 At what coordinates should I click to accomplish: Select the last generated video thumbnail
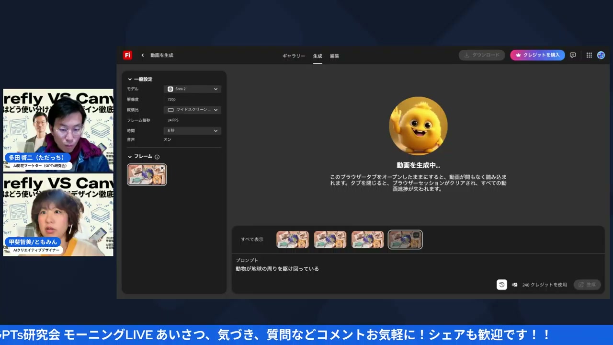[405, 239]
